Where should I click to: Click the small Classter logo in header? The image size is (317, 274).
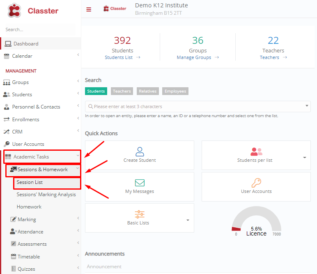[x=115, y=9]
